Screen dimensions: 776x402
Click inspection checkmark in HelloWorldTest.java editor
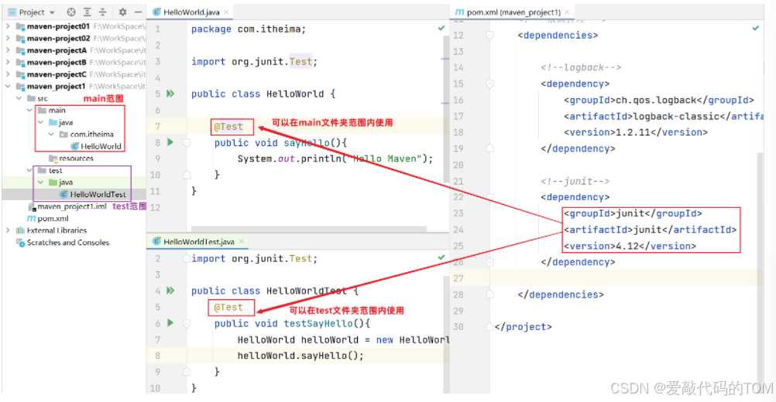click(441, 257)
